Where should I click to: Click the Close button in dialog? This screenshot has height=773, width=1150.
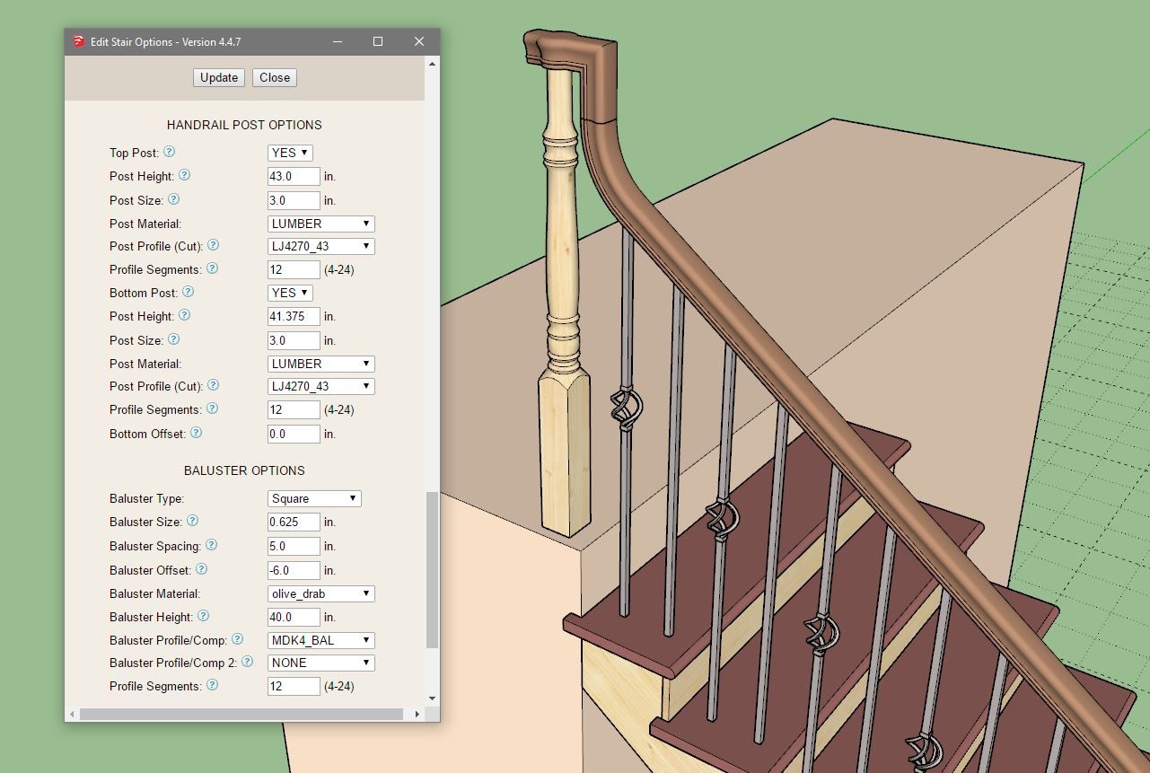click(275, 77)
